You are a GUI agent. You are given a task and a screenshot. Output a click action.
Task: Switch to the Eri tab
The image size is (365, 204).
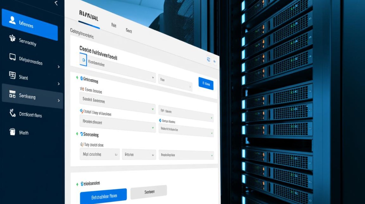point(114,25)
